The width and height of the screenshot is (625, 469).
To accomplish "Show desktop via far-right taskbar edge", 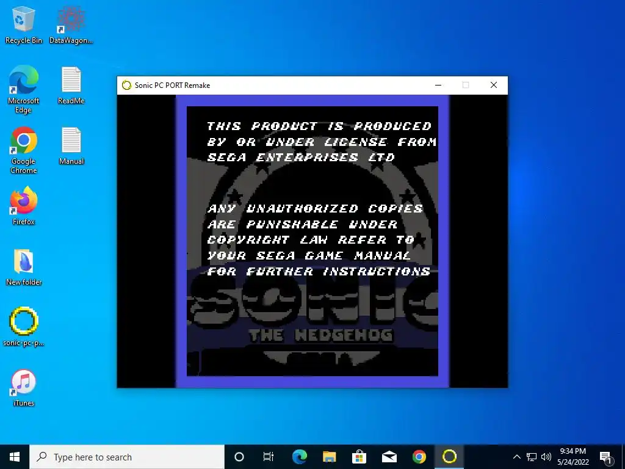I will pyautogui.click(x=623, y=457).
